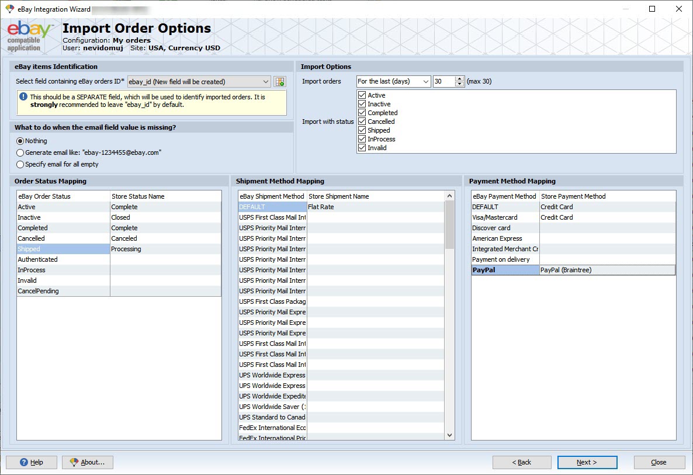
Task: Uncheck the Invalid status checkbox
Action: [362, 148]
